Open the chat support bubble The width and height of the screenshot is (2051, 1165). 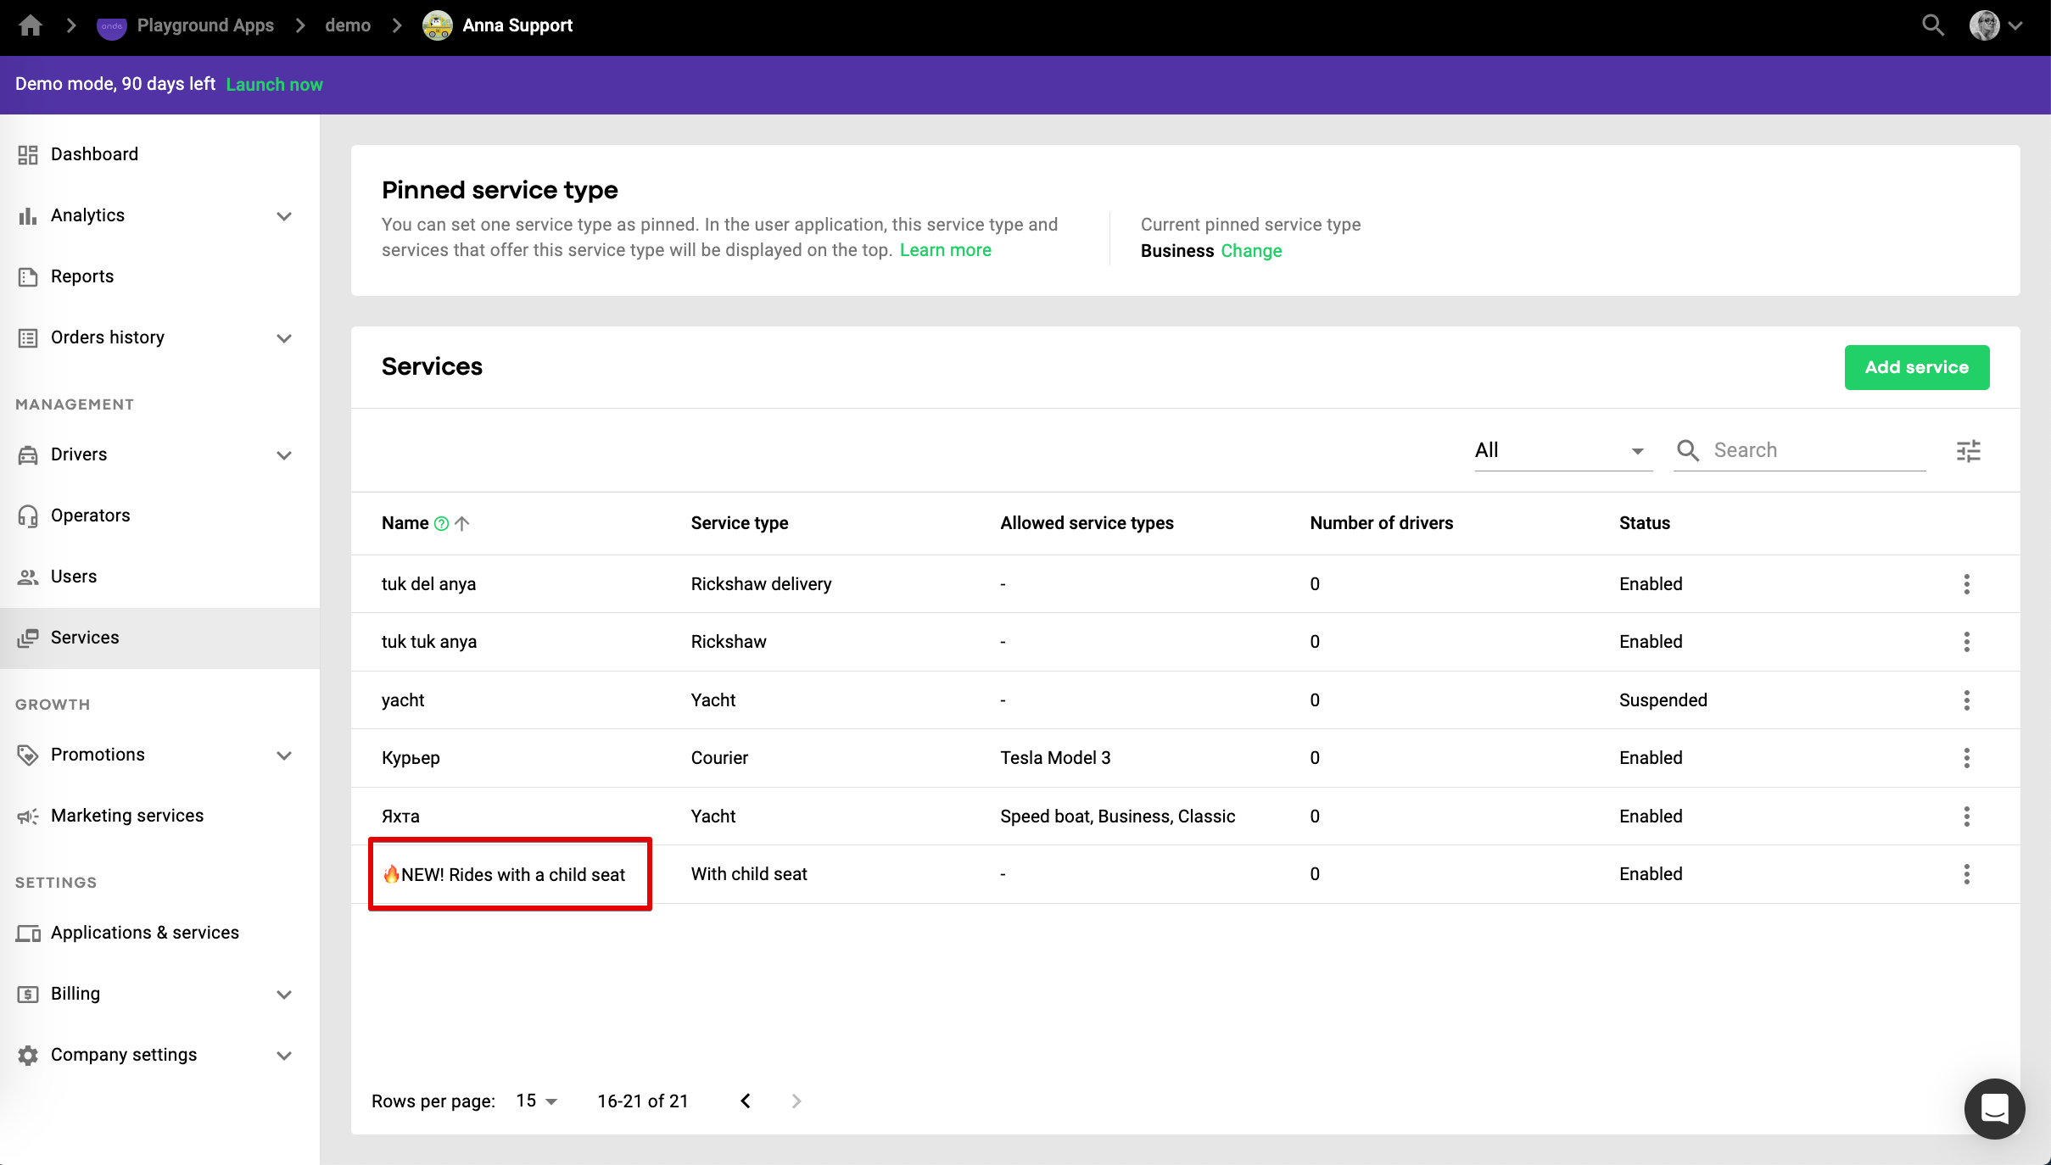point(1994,1108)
